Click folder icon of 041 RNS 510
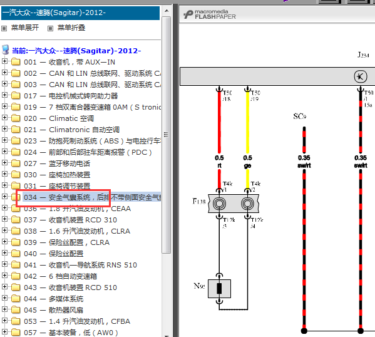Viewport: 375px width, 337px height. (x=16, y=264)
